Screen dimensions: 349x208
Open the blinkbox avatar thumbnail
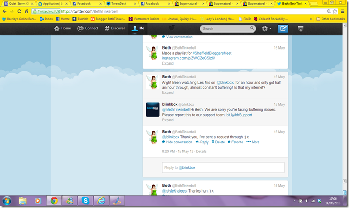153,109
